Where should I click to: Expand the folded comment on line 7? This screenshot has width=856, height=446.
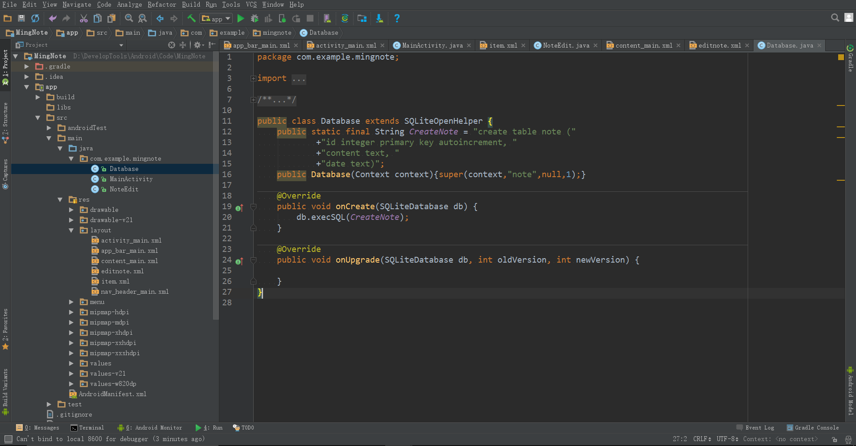(253, 100)
